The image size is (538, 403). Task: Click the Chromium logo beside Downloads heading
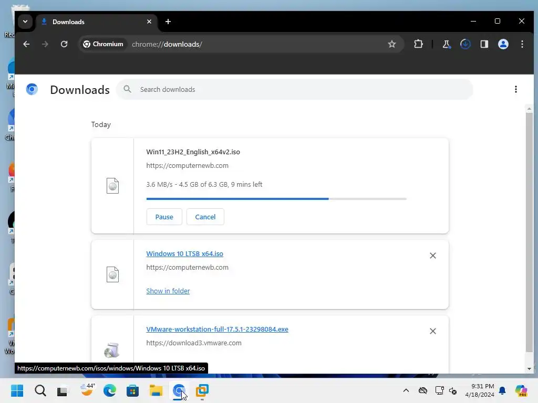pos(32,89)
